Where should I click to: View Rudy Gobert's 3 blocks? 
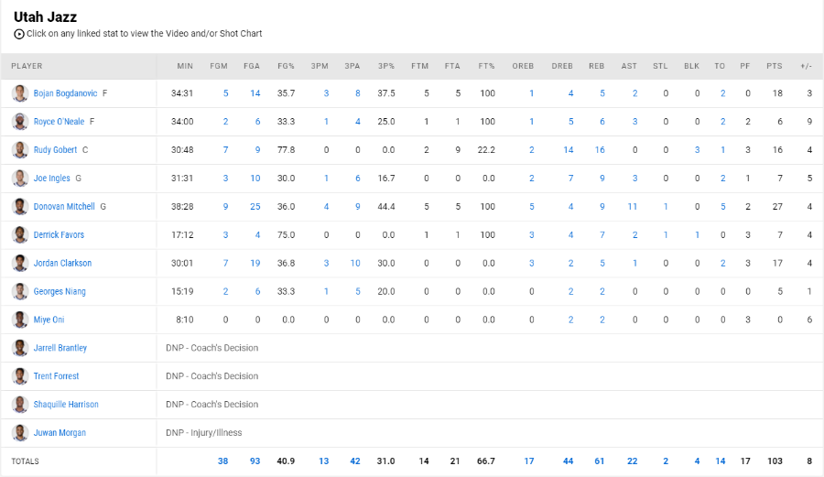tap(698, 150)
